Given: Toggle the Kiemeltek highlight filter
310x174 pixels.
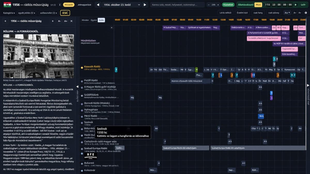Looking at the screenshot, I should click(x=228, y=5).
